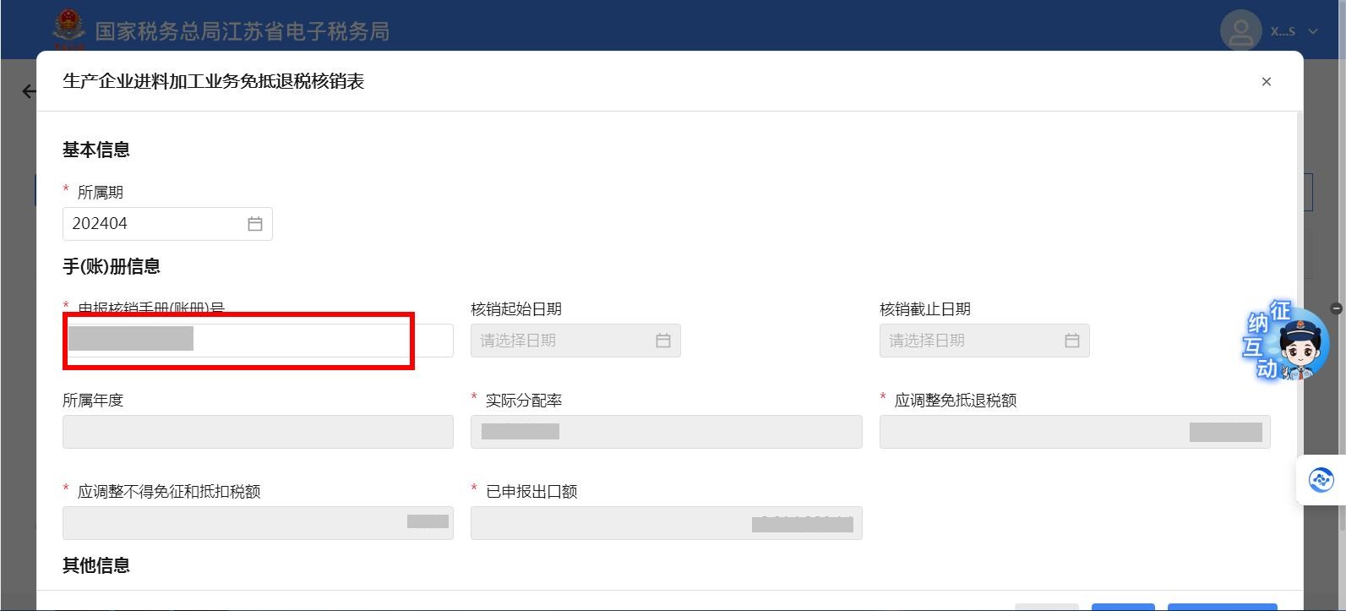
Task: Go back with the left arrow
Action: tap(29, 91)
